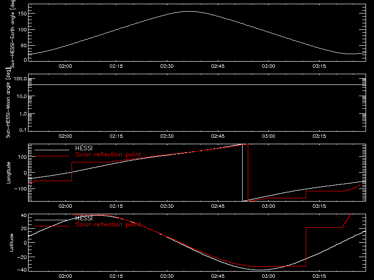
Task: Click 02:15 under the Latitude plot
Action: (x=116, y=276)
